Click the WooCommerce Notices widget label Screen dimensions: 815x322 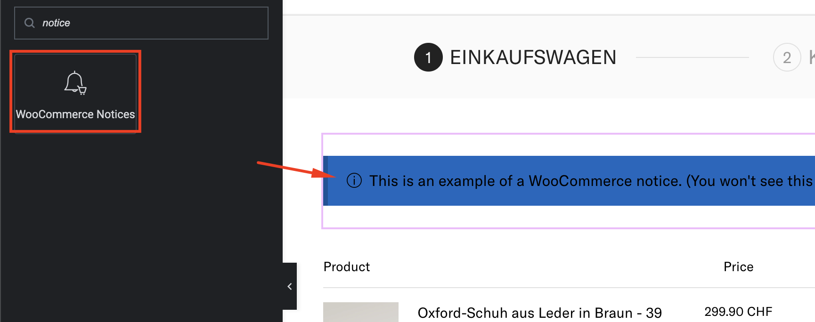coord(75,114)
